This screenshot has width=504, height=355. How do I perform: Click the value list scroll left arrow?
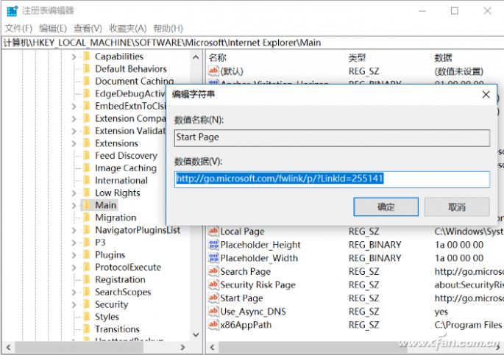coord(212,348)
